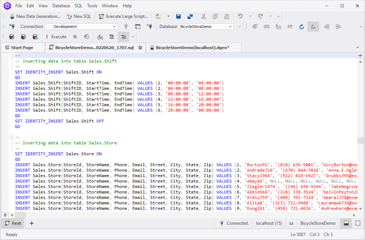Click the change case 'A' icon
The width and height of the screenshot is (365, 240).
(290, 27)
